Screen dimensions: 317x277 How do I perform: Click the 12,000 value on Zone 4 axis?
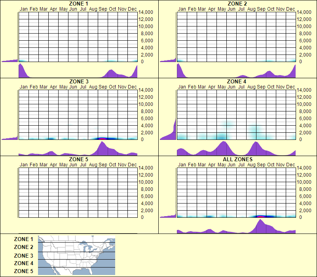pos(304,97)
